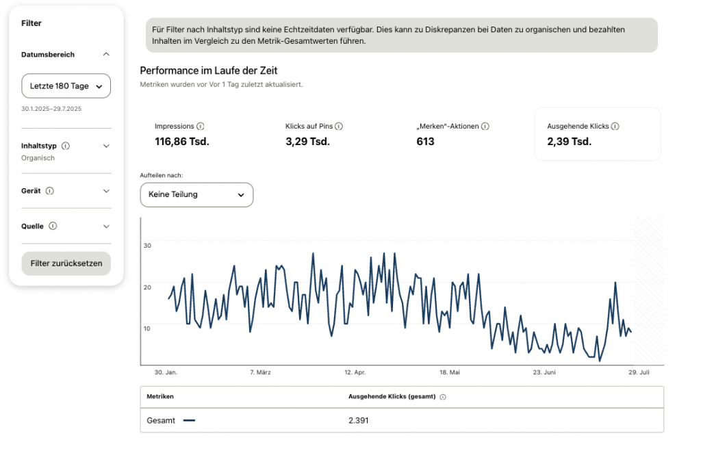Expand the Inhaltstyp filter chevron
Screen dimensions: 701x453
[x=106, y=146]
